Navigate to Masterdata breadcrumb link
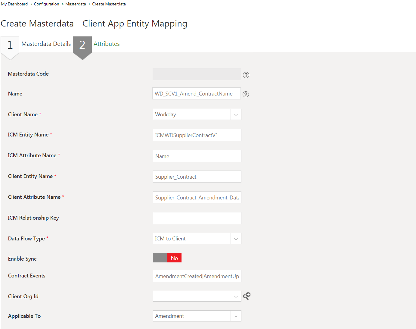This screenshot has width=416, height=329. tap(76, 4)
